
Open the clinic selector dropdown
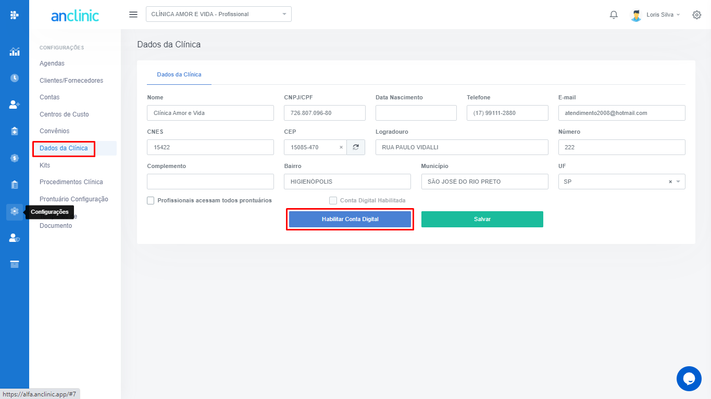[219, 14]
